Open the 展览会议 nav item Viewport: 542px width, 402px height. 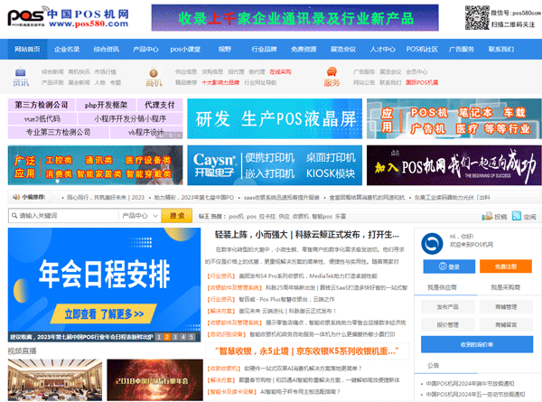click(343, 49)
